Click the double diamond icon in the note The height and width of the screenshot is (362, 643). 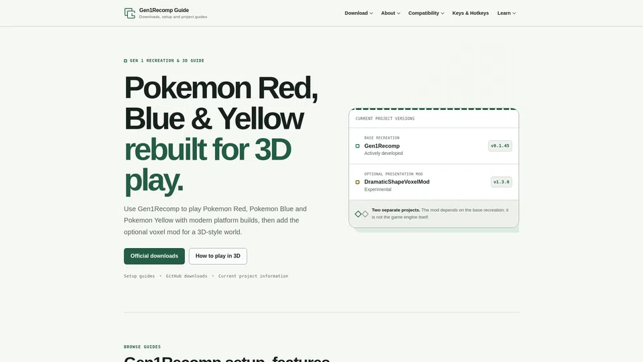pyautogui.click(x=361, y=214)
